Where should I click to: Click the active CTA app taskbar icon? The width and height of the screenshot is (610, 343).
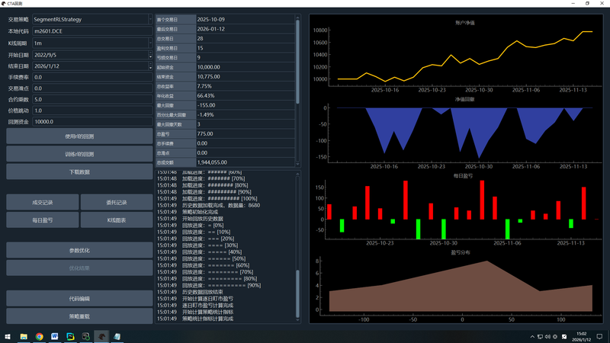pyautogui.click(x=101, y=336)
